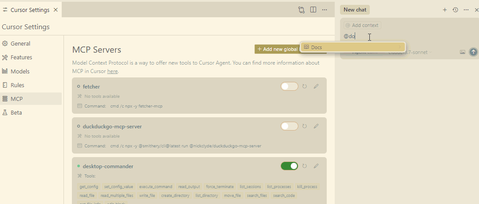Screen dimensions: 479x204
Task: Click the search_code tool tag
Action: coord(284,196)
